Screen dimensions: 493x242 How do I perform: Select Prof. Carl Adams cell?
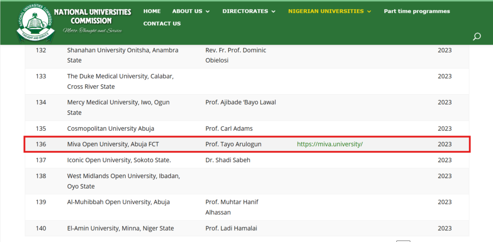pos(229,128)
